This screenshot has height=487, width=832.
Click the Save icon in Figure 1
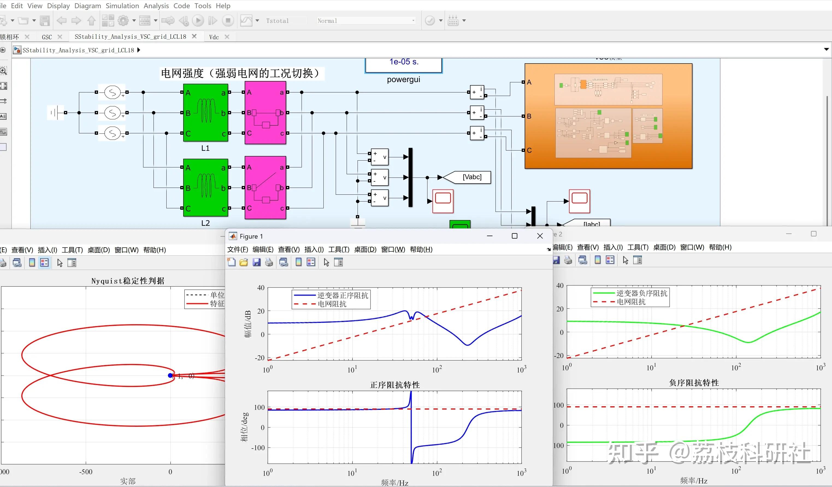[256, 262]
